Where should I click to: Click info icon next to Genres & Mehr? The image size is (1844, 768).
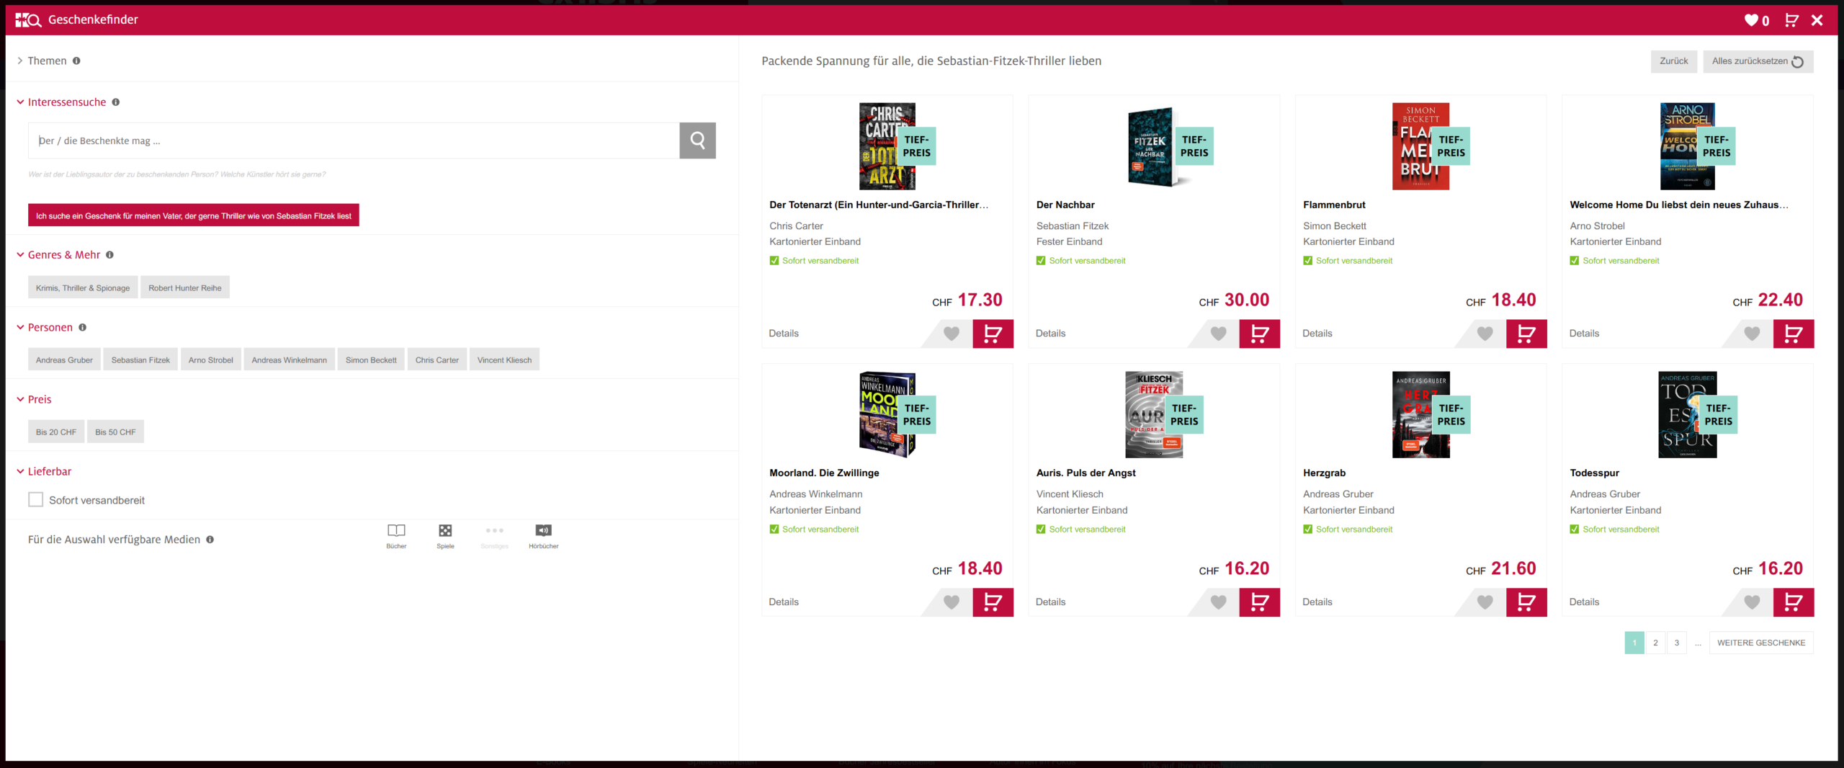pos(109,255)
